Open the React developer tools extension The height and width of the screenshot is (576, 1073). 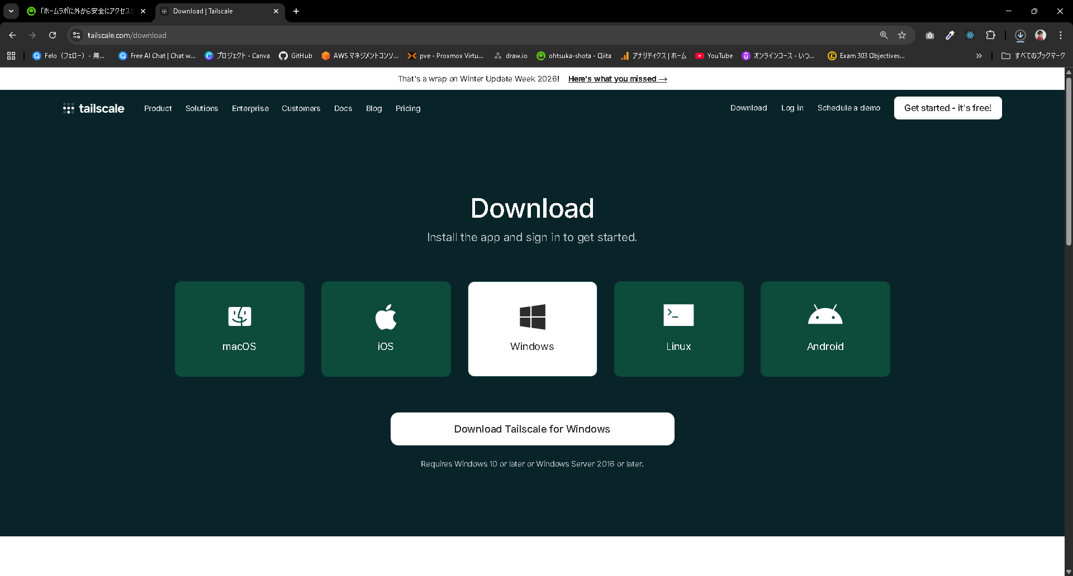970,35
